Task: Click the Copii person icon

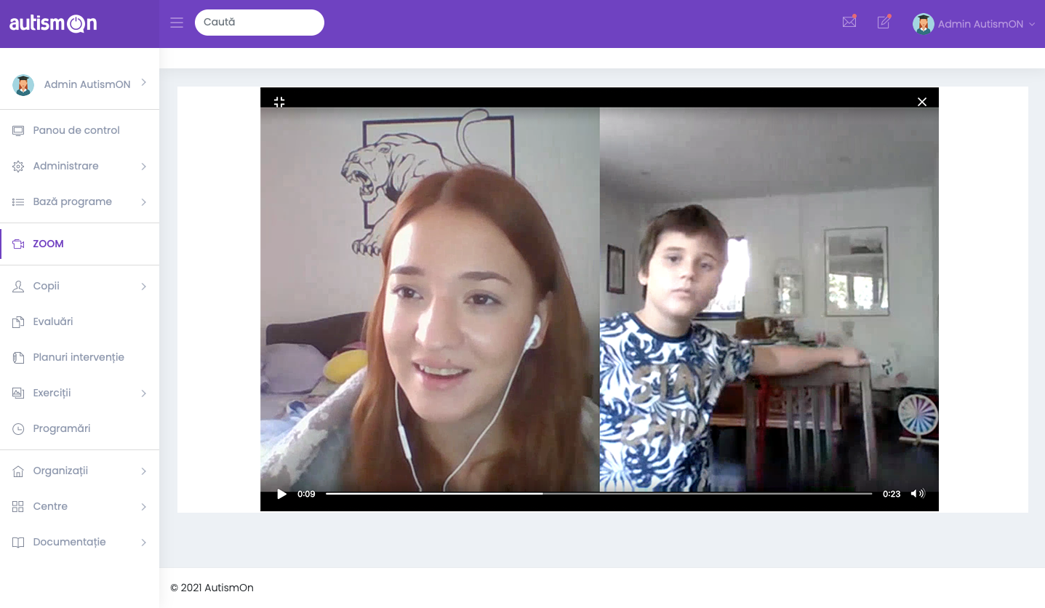Action: point(18,287)
